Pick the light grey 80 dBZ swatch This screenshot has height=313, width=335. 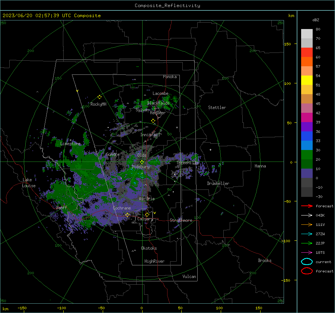[307, 34]
